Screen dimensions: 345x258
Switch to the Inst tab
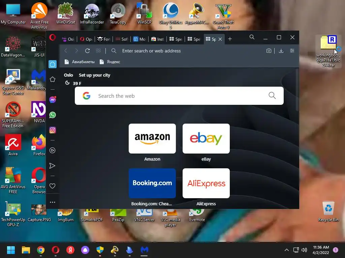158,39
